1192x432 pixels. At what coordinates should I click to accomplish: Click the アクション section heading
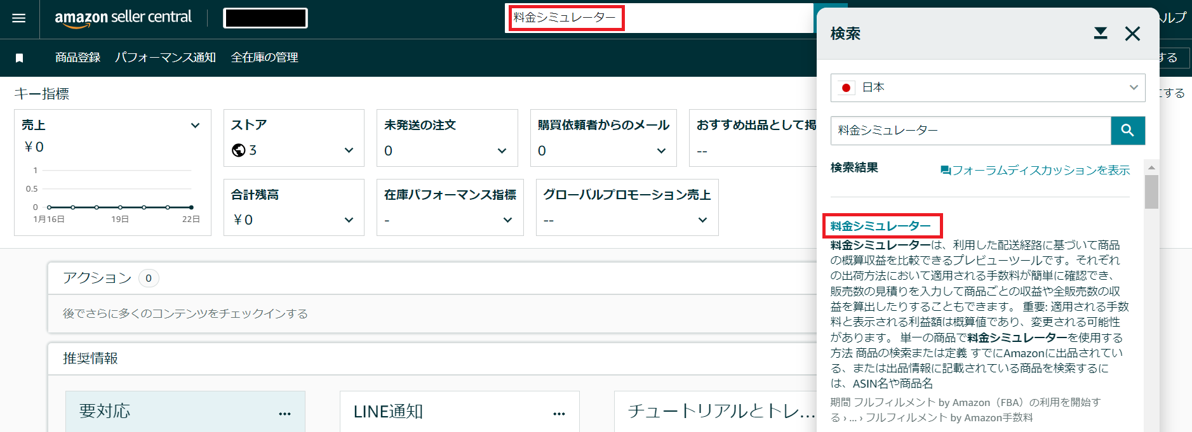point(97,278)
